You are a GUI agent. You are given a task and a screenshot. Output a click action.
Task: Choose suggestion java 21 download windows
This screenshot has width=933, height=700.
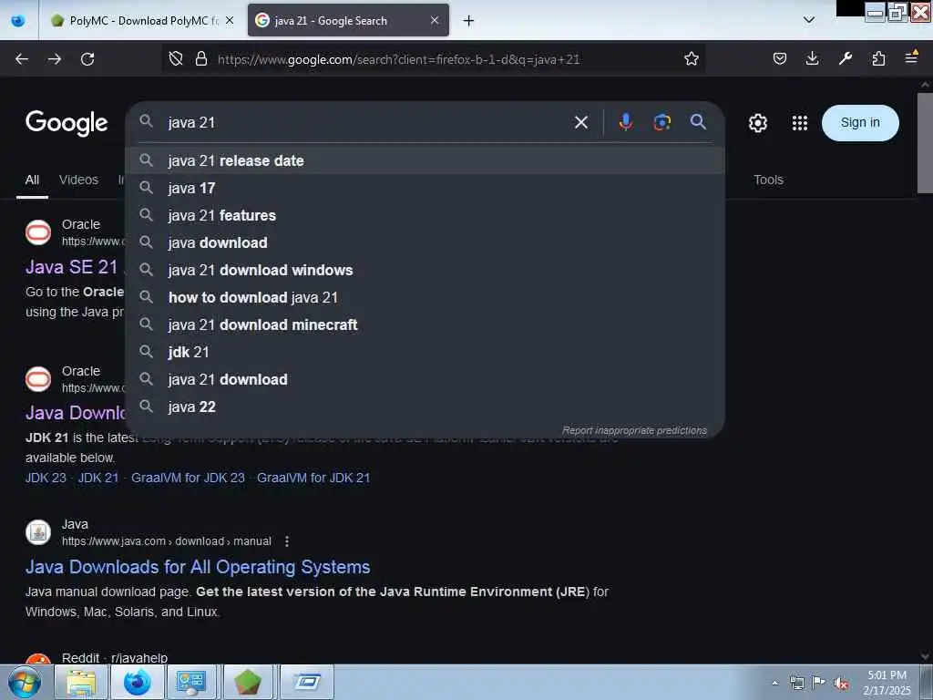tap(426, 270)
